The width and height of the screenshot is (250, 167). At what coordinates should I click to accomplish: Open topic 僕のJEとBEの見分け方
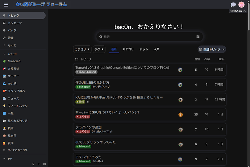[x=92, y=83]
